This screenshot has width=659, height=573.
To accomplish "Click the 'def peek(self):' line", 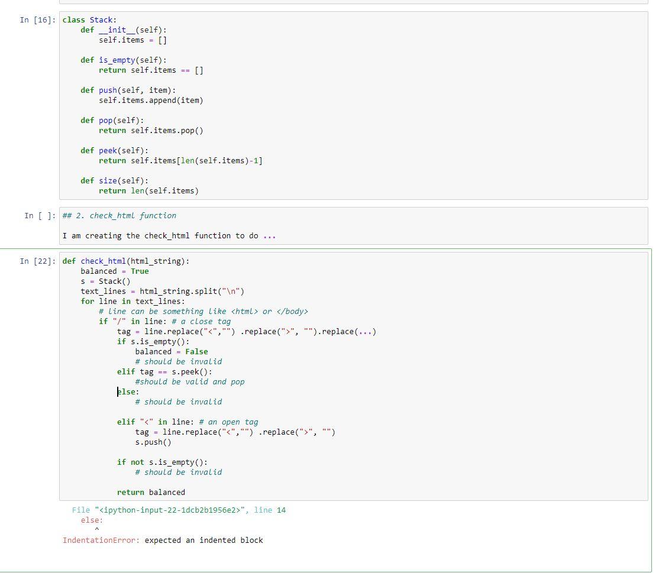I will tap(114, 150).
